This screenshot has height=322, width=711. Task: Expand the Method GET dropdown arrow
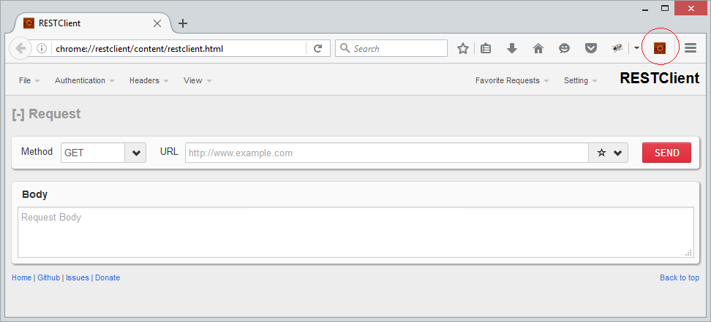135,153
